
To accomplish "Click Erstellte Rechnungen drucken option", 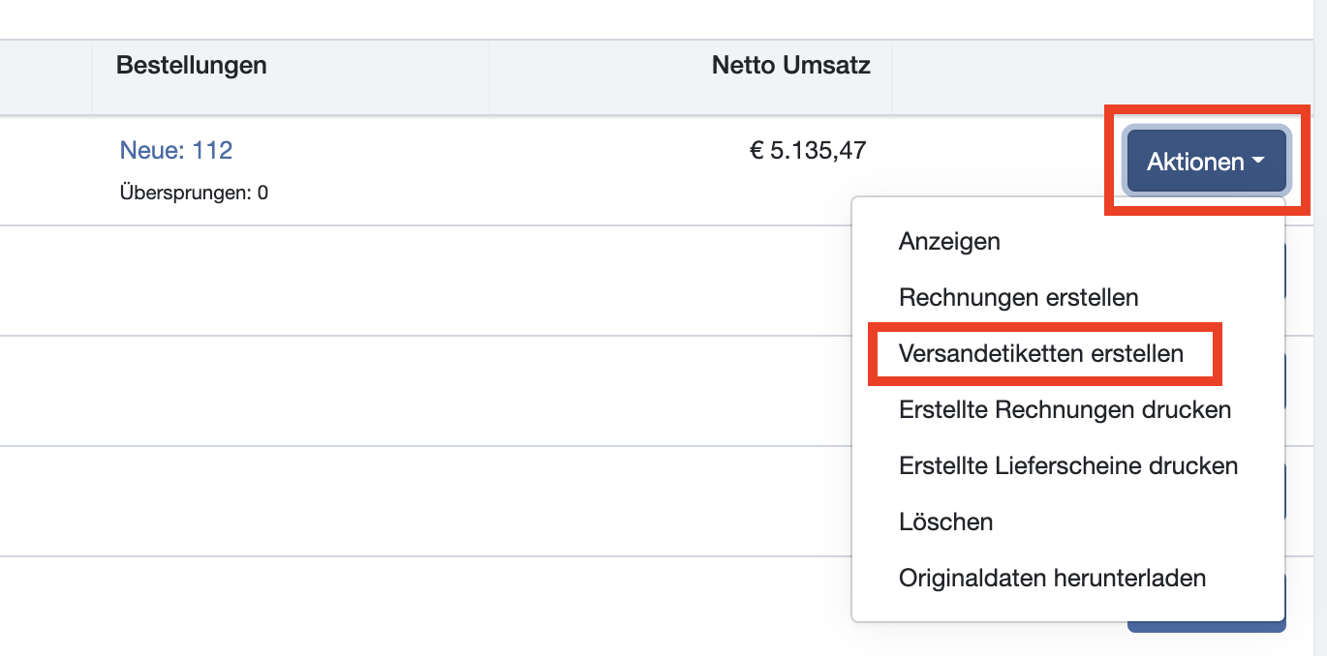I will 1065,409.
